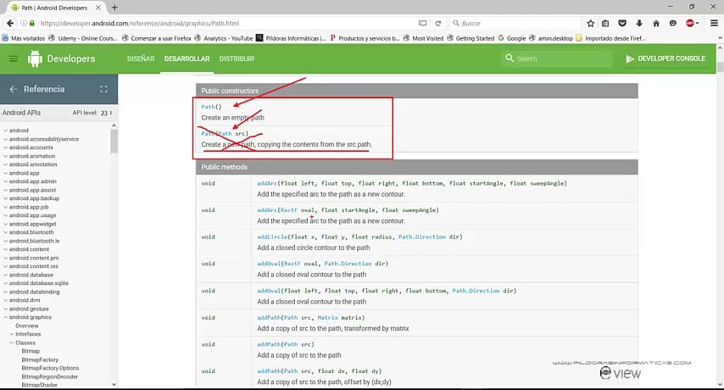Show more bookmarks overflow chevron

[x=720, y=38]
